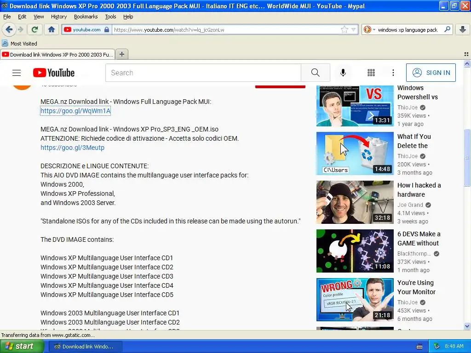Open a new tab with plus button
This screenshot has width=471, height=353.
point(121,54)
